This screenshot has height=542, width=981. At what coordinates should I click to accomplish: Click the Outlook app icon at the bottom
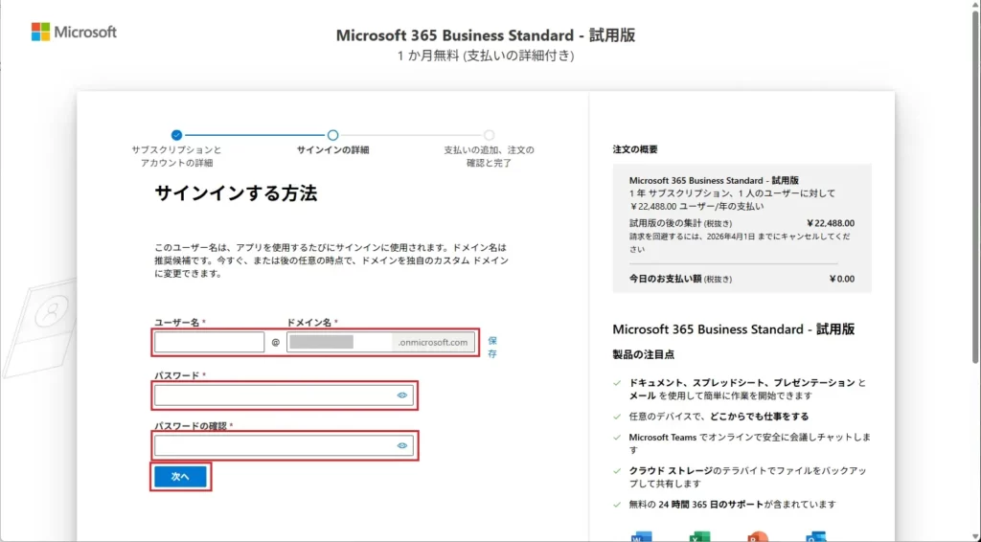tap(816, 536)
